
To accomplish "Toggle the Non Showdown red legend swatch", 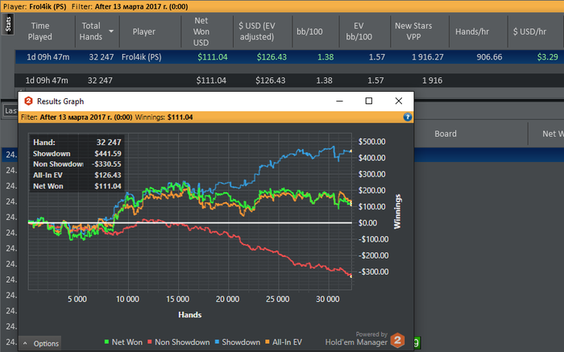I will tap(150, 342).
